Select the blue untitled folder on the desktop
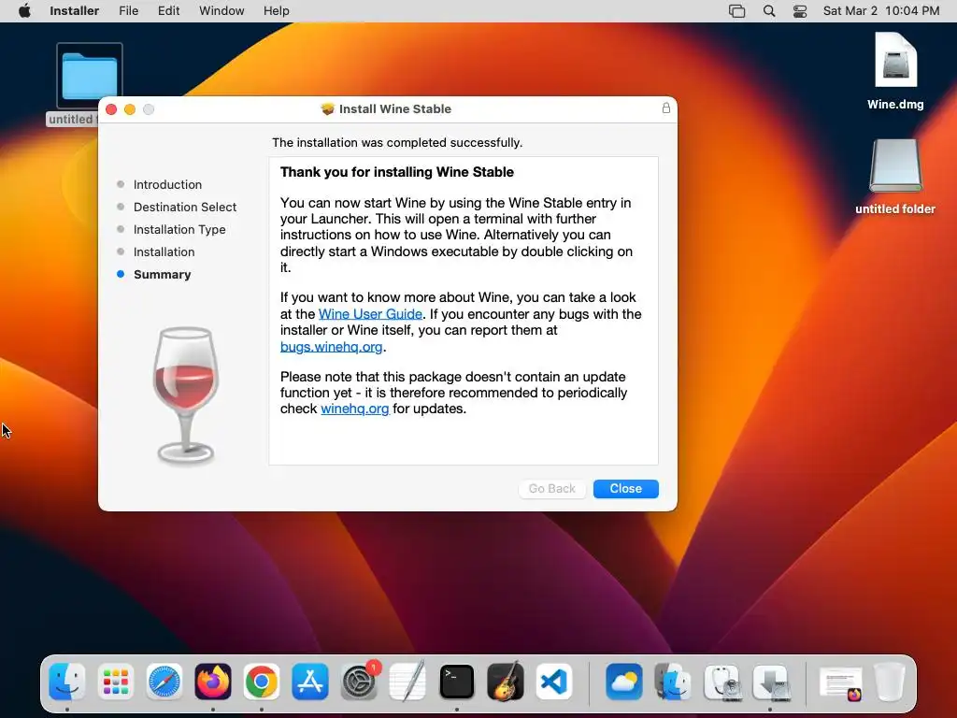Viewport: 957px width, 718px height. coord(89,76)
